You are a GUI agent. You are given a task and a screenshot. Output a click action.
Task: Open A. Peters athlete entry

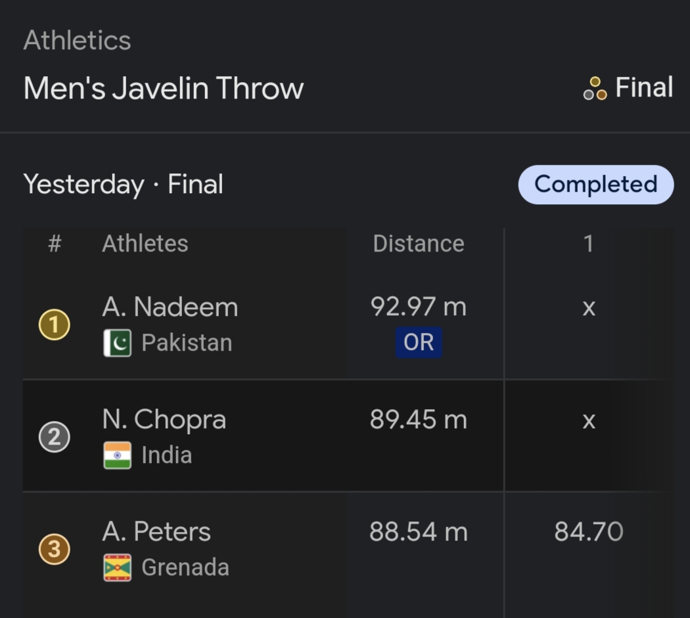156,532
